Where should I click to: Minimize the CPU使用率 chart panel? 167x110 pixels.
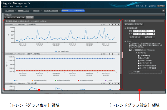point(116,25)
